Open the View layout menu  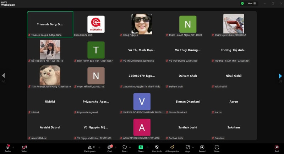click(251, 3)
